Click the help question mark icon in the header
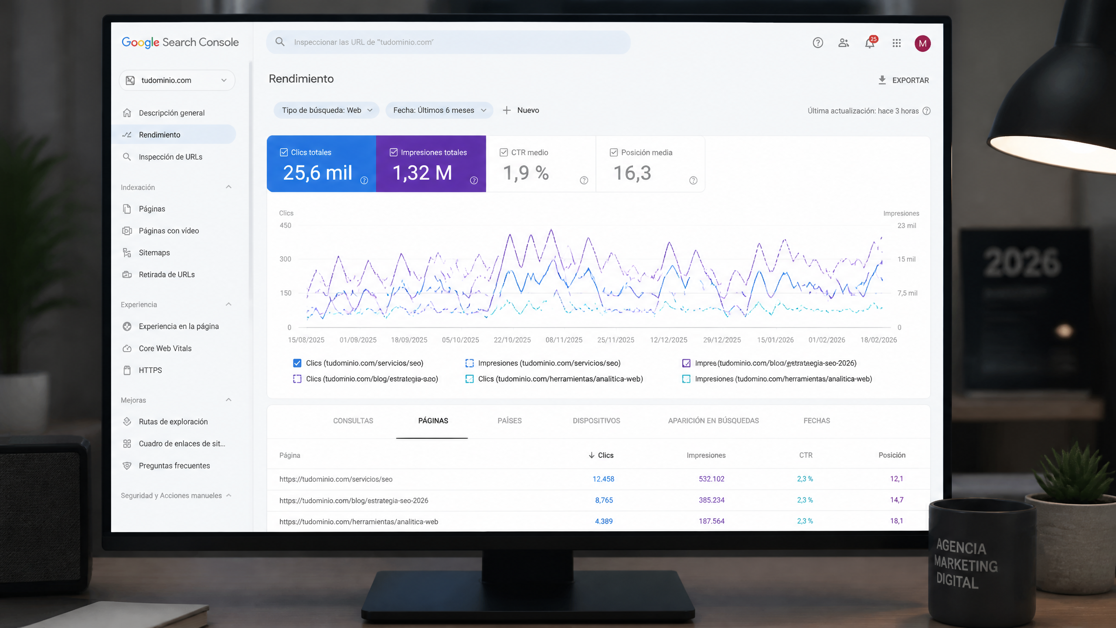The image size is (1116, 628). [817, 43]
